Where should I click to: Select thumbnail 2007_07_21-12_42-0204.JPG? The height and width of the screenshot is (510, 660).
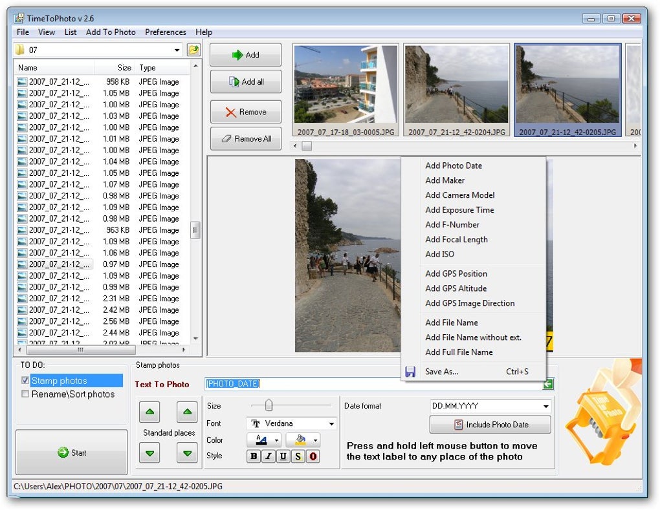point(456,90)
